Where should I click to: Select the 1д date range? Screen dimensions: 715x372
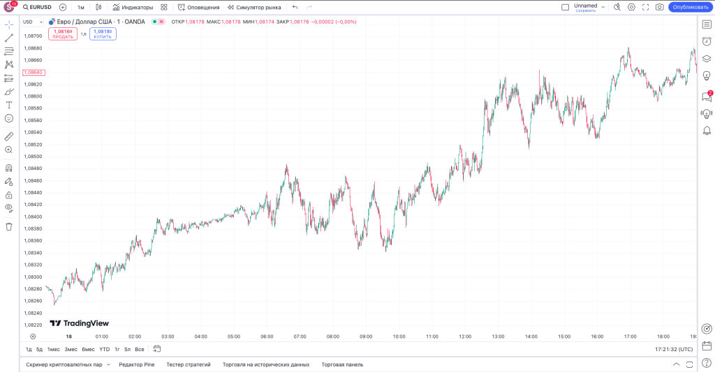click(x=29, y=349)
